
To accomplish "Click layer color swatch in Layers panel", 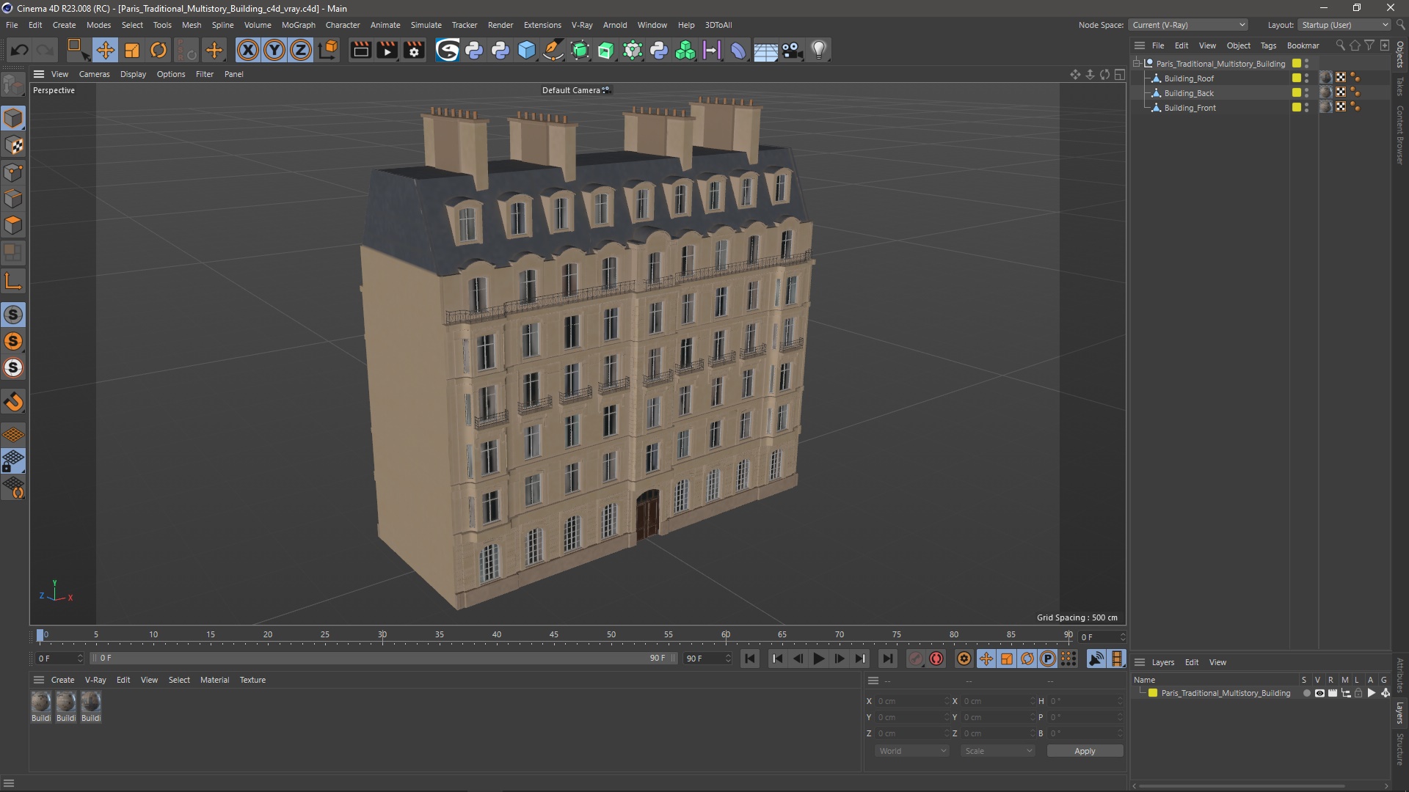I will point(1153,693).
